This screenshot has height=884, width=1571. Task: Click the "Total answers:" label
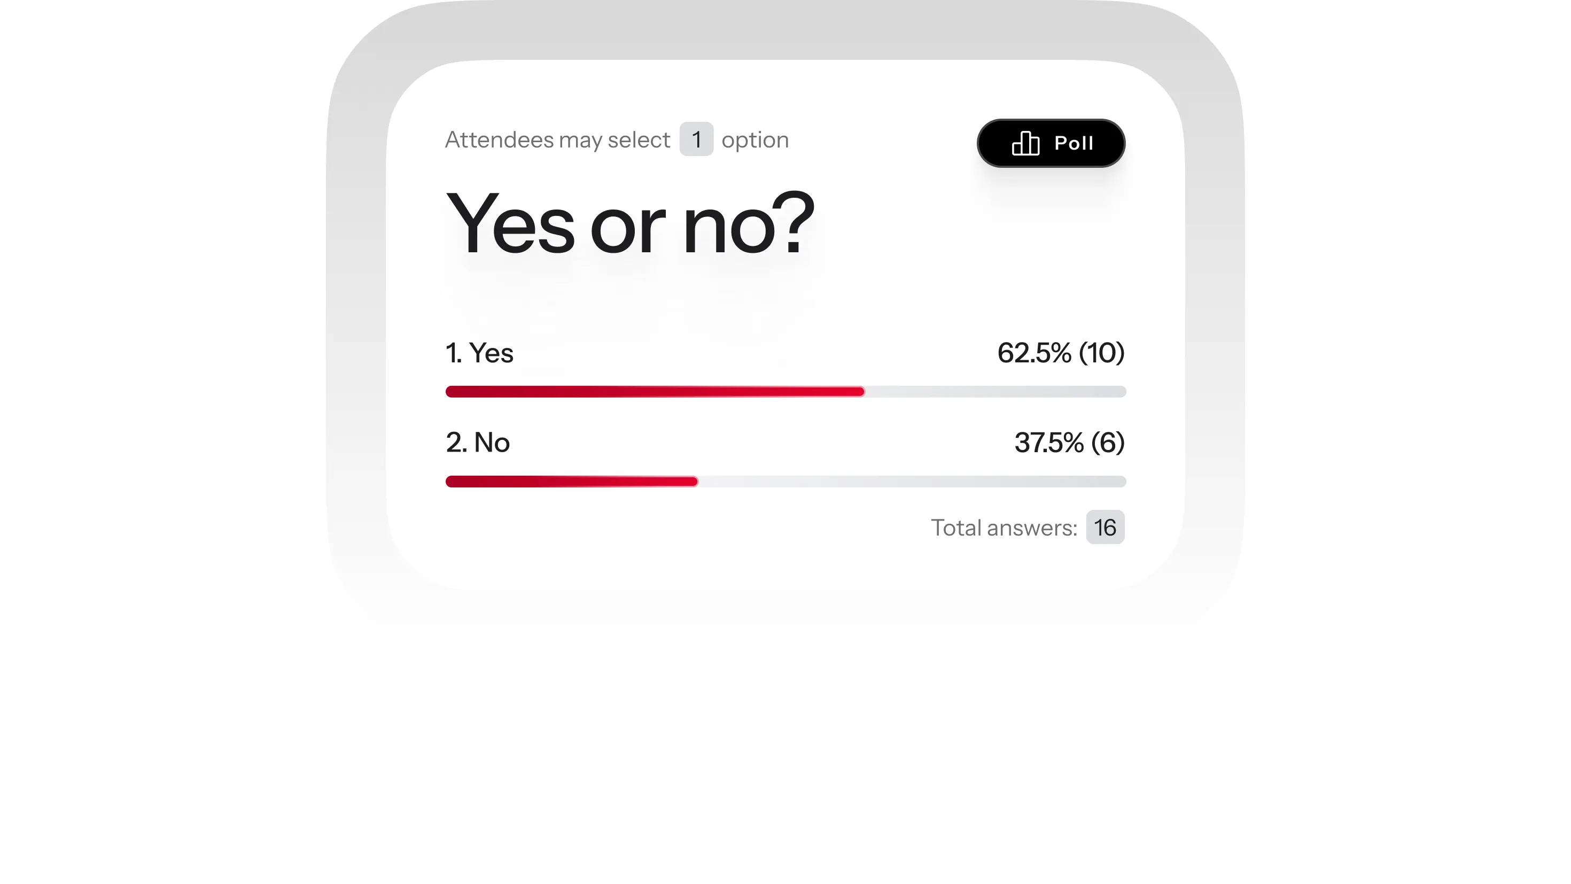pos(1004,528)
